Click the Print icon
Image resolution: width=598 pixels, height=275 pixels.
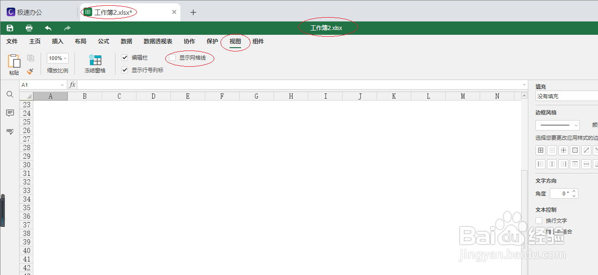tap(29, 28)
